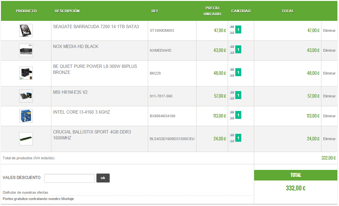Decrease quantity of Be Quiet Pure Power

[232, 75]
